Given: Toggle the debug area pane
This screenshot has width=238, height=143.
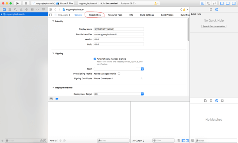Looking at the screenshot, I should click(x=228, y=3).
